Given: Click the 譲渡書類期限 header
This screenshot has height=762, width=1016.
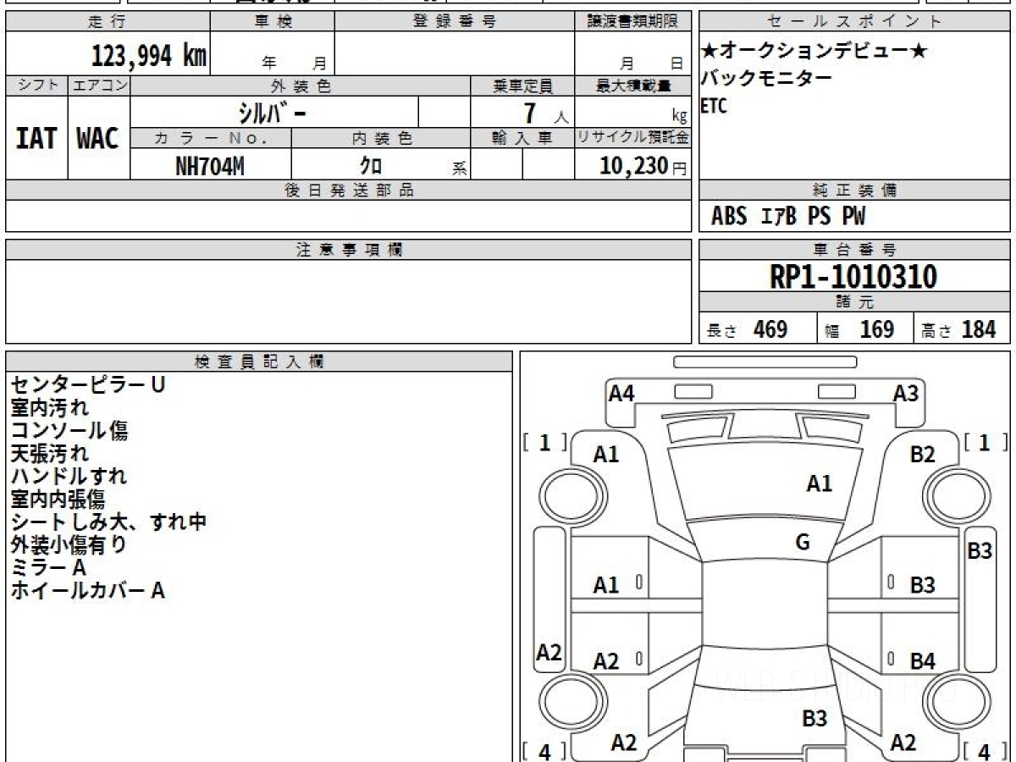Looking at the screenshot, I should 632,22.
